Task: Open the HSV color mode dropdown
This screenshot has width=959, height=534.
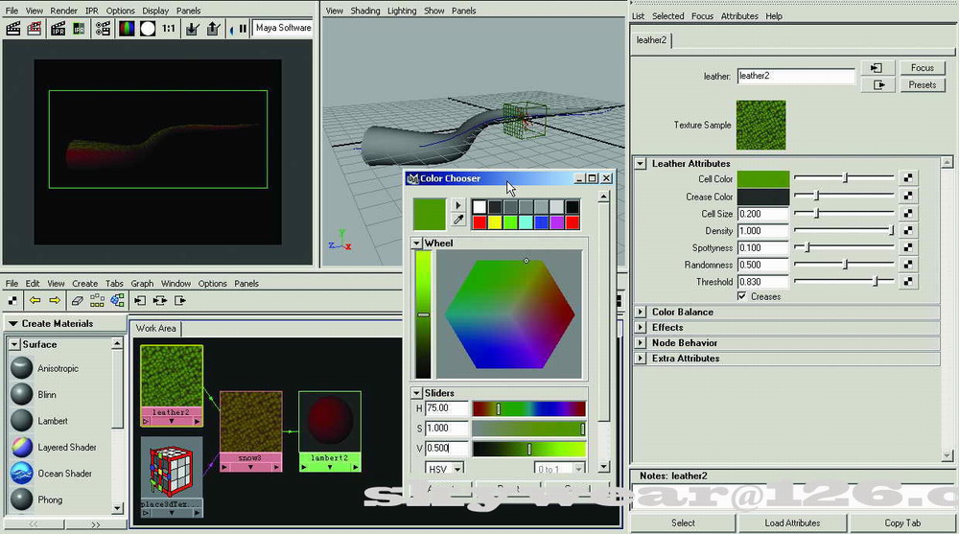Action: pos(445,469)
